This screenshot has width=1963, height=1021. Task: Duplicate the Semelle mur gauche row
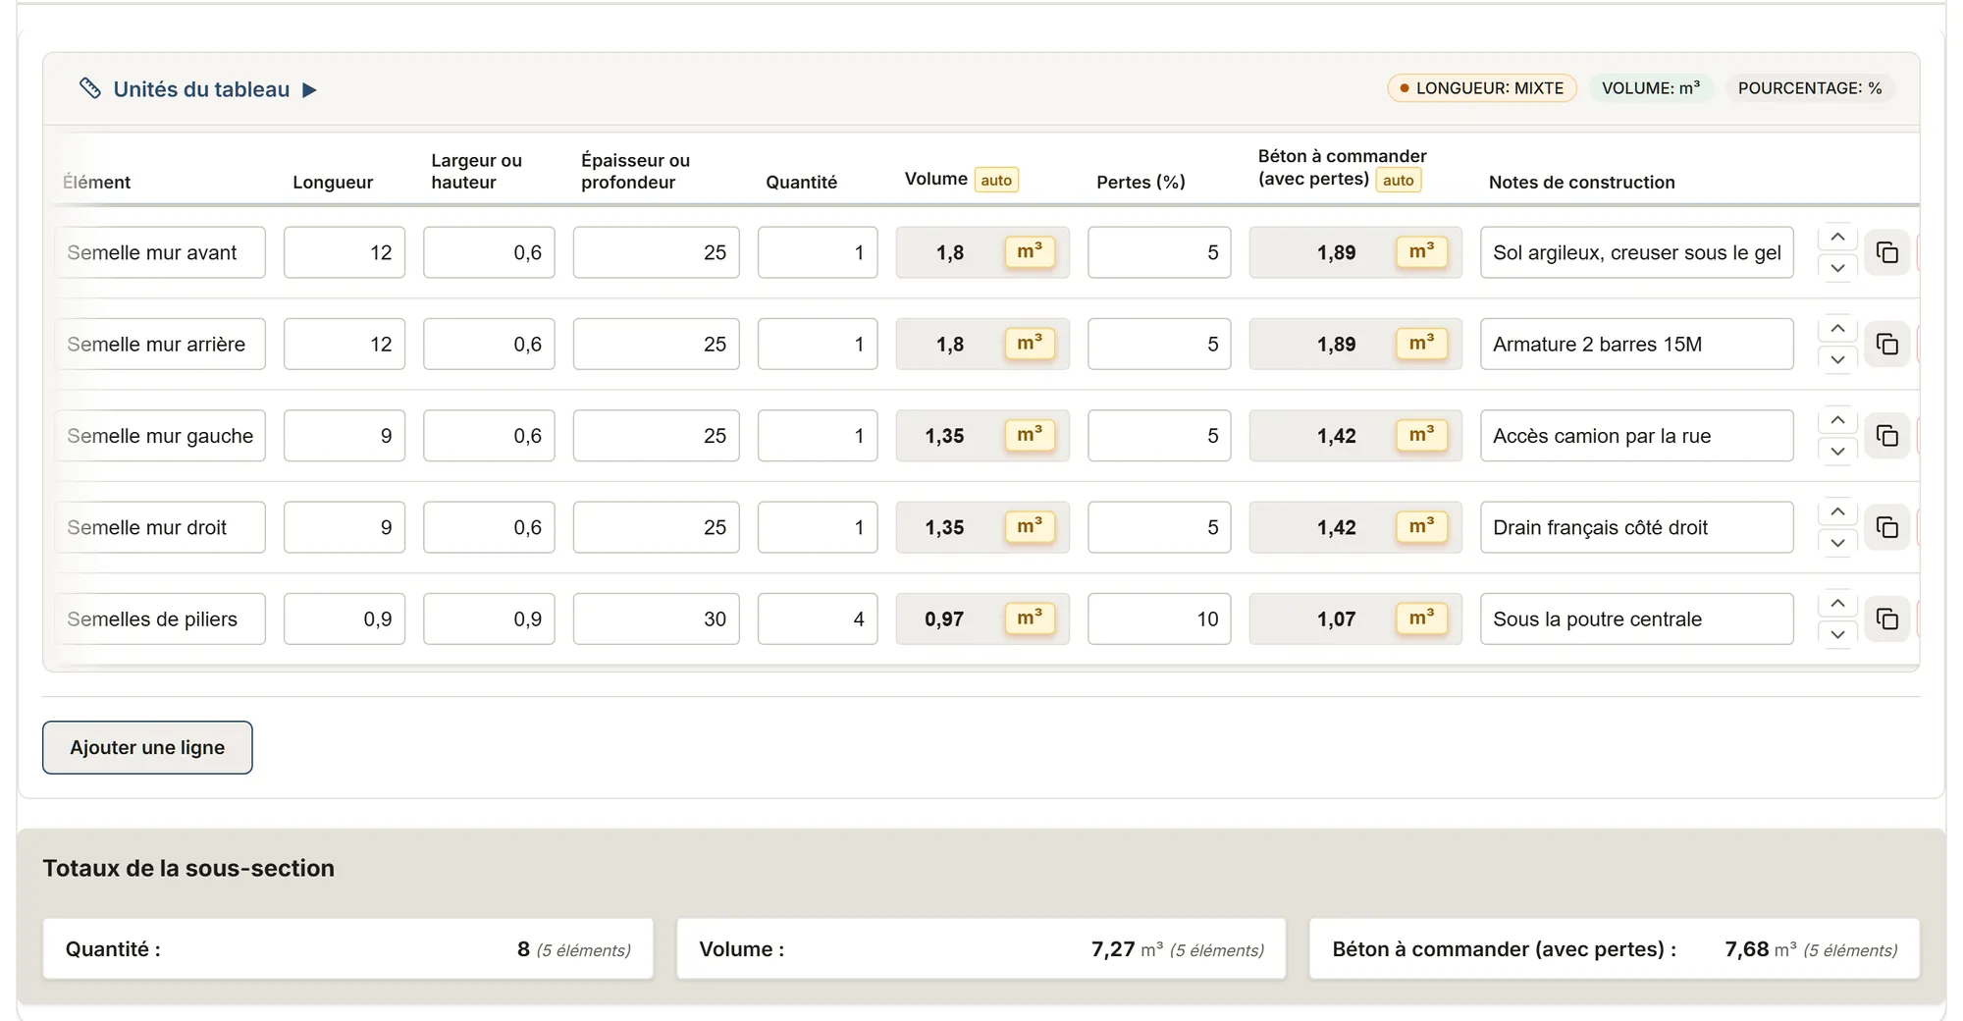(1886, 436)
